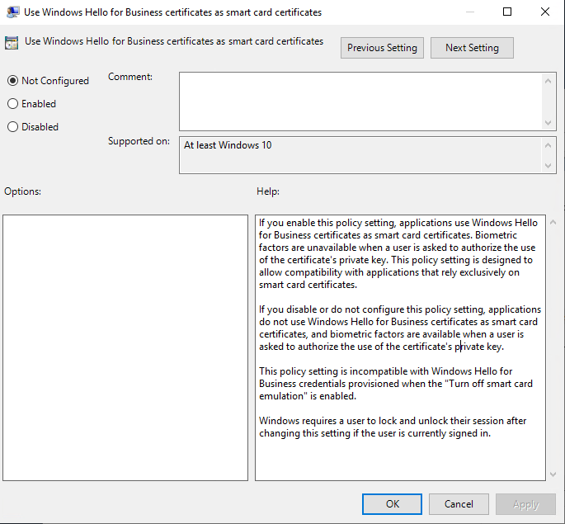Jump to the Next Setting
Screen dimensions: 565x524
coord(472,48)
